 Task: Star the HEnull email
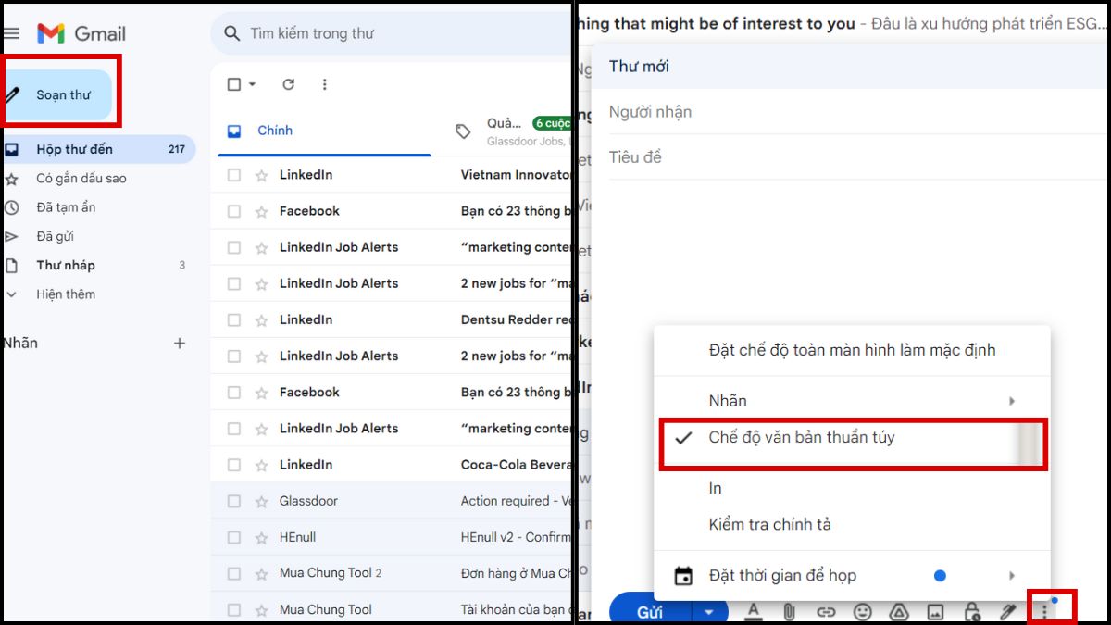click(261, 537)
